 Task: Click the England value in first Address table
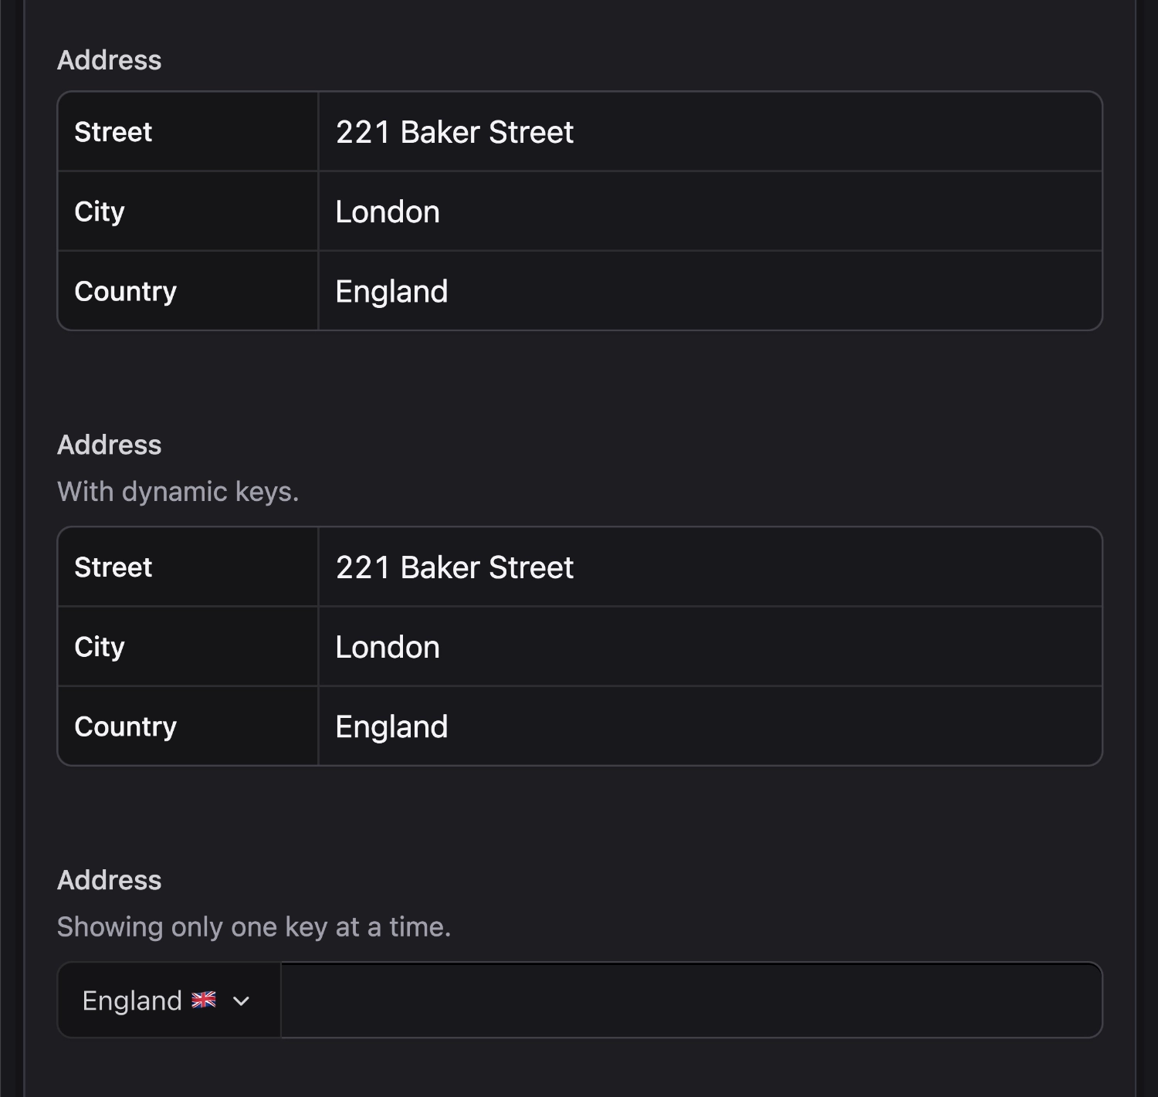391,291
